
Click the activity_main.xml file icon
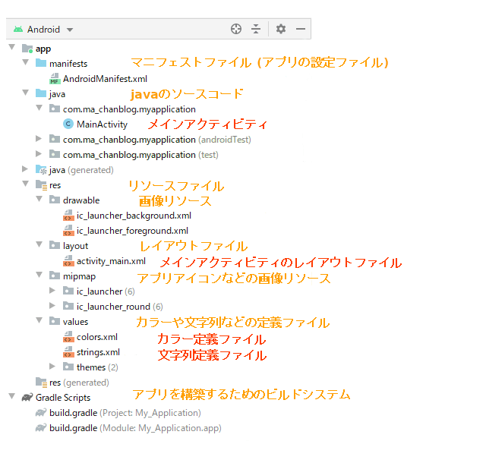(68, 260)
